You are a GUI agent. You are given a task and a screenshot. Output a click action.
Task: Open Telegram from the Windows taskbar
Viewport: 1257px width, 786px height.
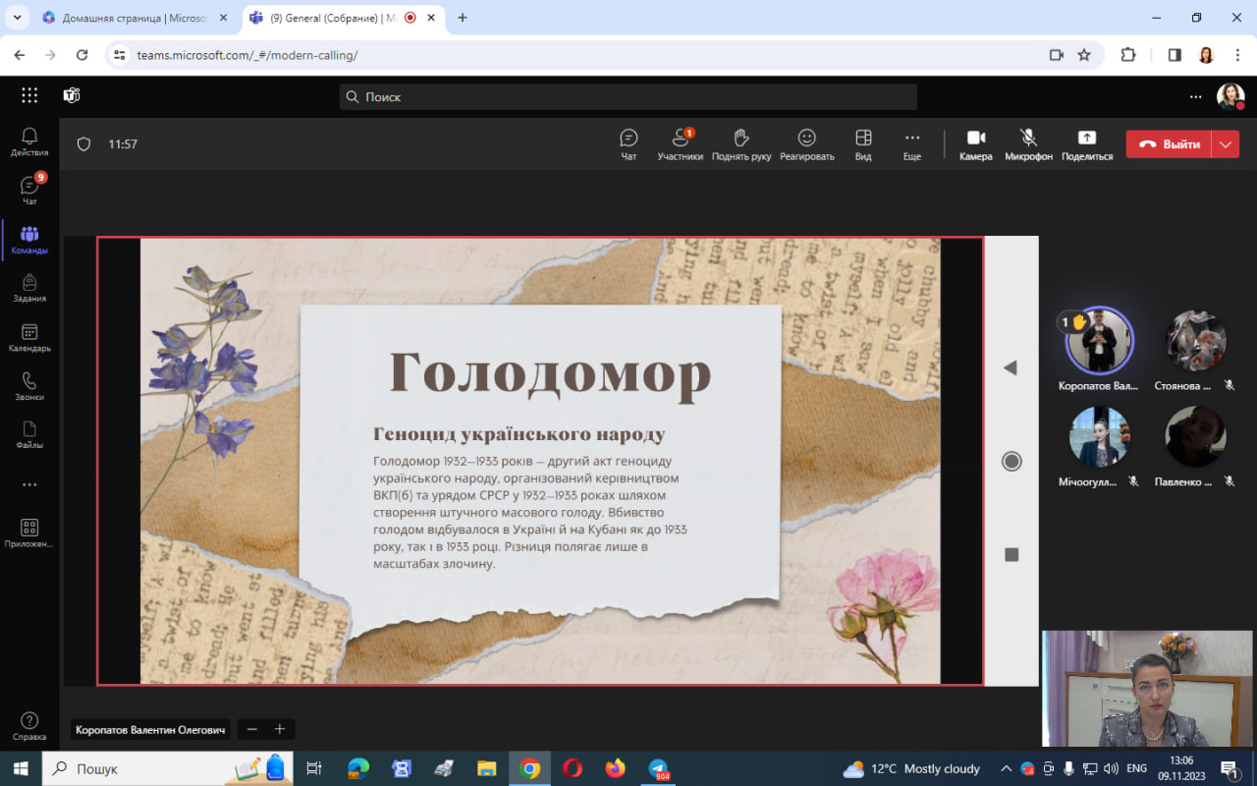658,768
